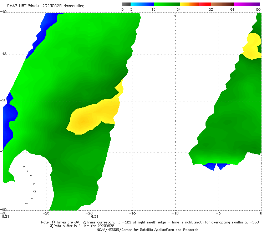Click the small island marker near -10 longitude at -40
This screenshot has height=232, width=264.
[175, 16]
